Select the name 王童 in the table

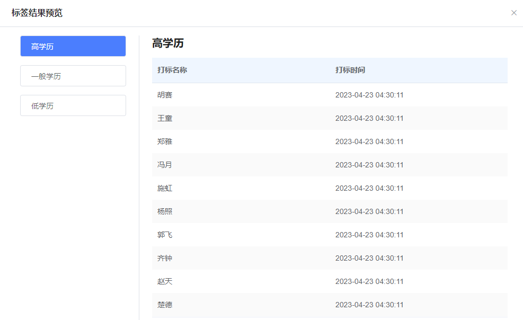[165, 118]
